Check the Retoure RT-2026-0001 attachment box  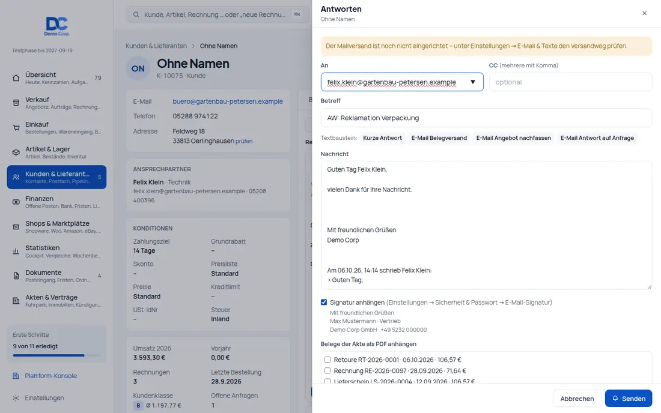point(327,360)
